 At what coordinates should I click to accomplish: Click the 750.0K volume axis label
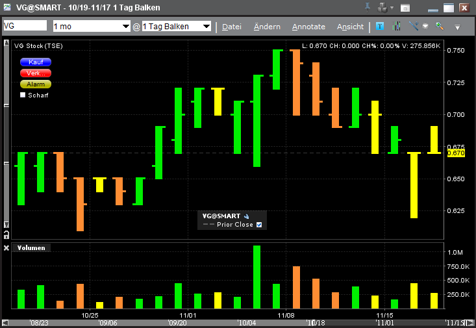point(458,266)
